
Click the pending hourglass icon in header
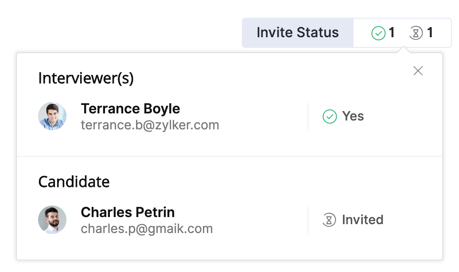click(x=416, y=33)
